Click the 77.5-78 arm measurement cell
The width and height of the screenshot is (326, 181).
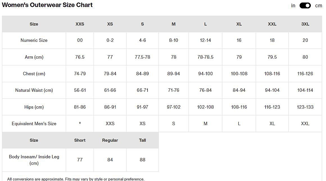pyautogui.click(x=142, y=57)
